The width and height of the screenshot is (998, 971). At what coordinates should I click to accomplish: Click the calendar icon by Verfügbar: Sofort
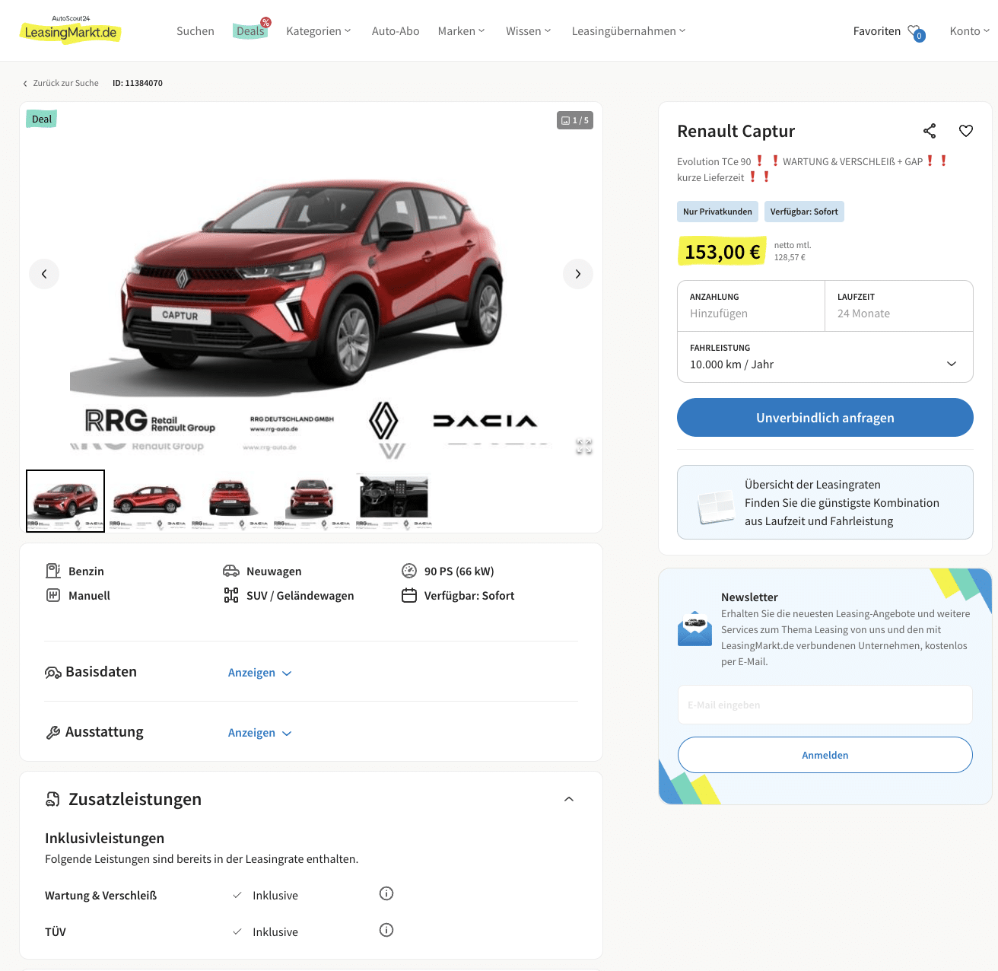tap(409, 595)
